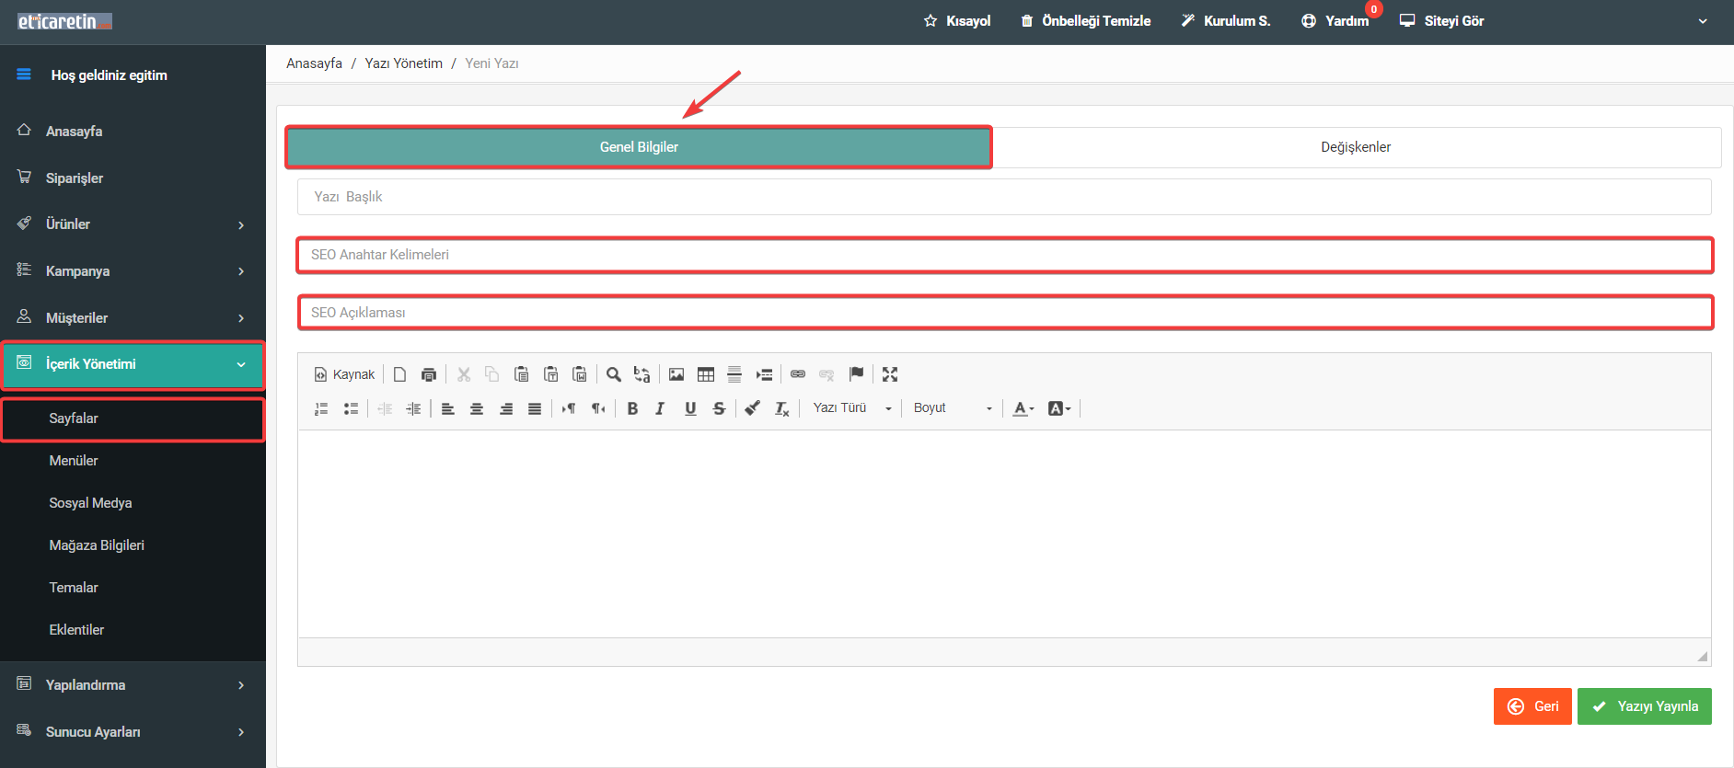This screenshot has height=768, width=1734.
Task: Click Önbelleği Temizle in top bar
Action: tap(1086, 21)
